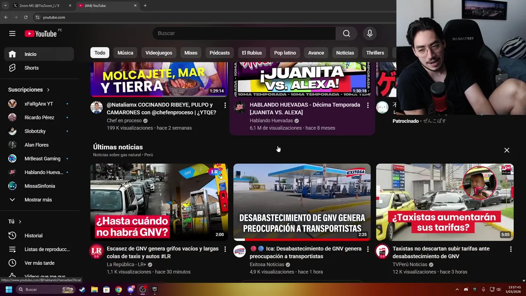Image resolution: width=526 pixels, height=296 pixels.
Task: Open Slobotzky subscription
Action: 39,131
